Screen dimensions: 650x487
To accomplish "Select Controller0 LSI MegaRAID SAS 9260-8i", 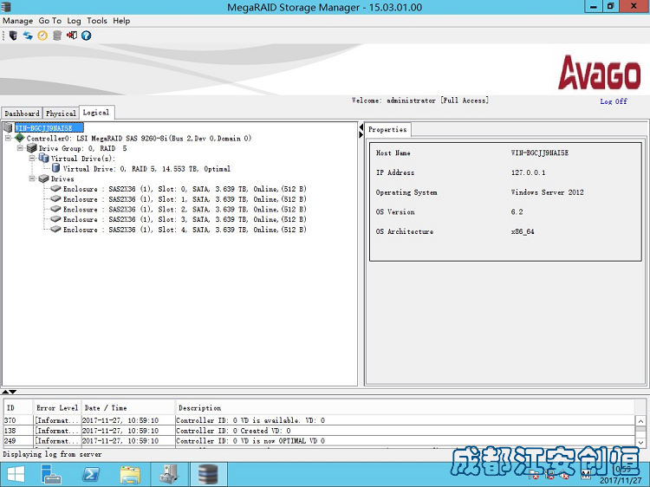I will tap(139, 138).
